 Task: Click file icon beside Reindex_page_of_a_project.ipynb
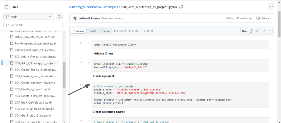pos(11,43)
